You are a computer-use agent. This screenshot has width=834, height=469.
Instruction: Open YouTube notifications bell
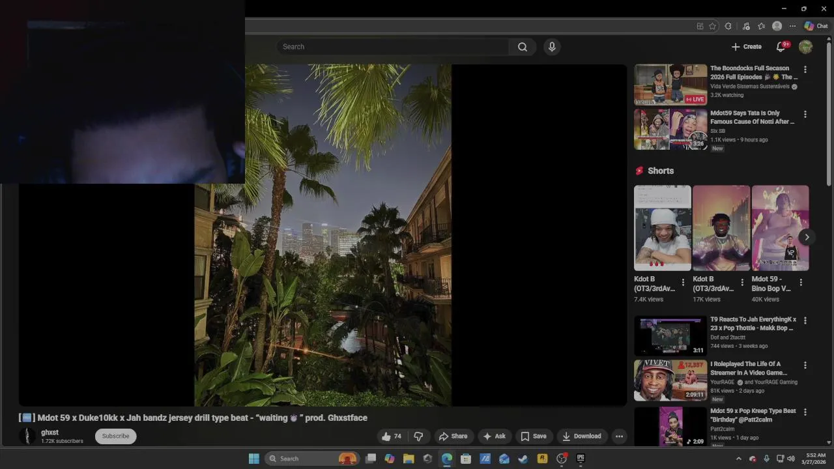pyautogui.click(x=781, y=47)
